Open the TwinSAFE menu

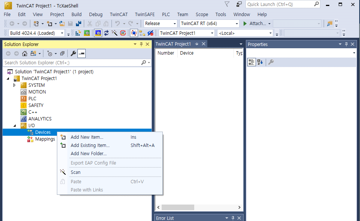pos(145,15)
